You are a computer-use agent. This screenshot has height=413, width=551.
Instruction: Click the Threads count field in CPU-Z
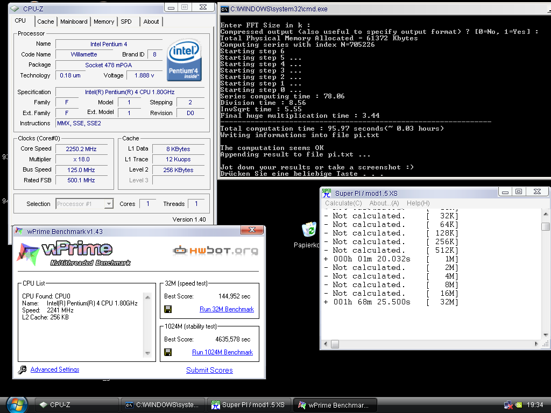(x=196, y=204)
